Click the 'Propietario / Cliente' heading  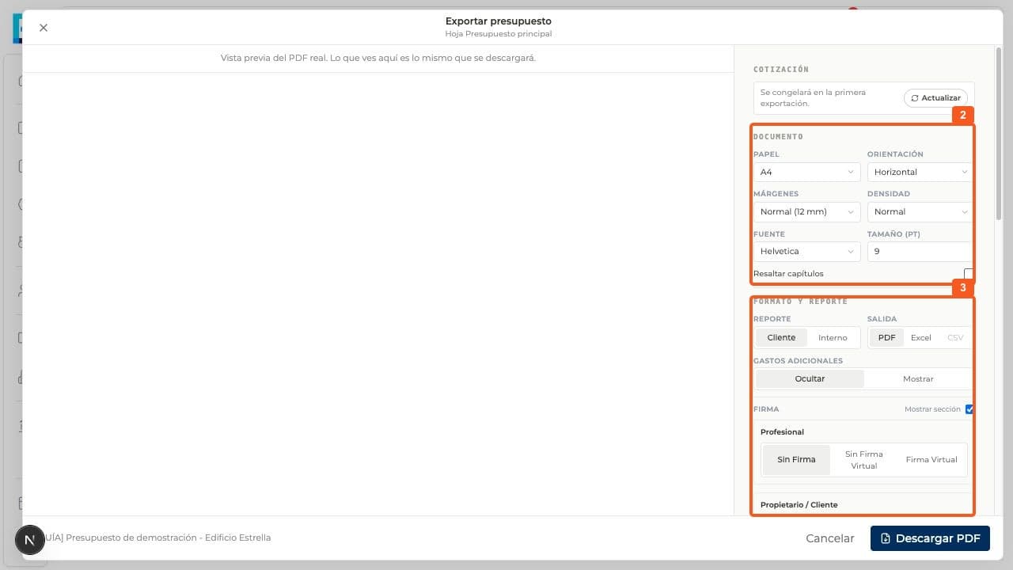tap(799, 504)
